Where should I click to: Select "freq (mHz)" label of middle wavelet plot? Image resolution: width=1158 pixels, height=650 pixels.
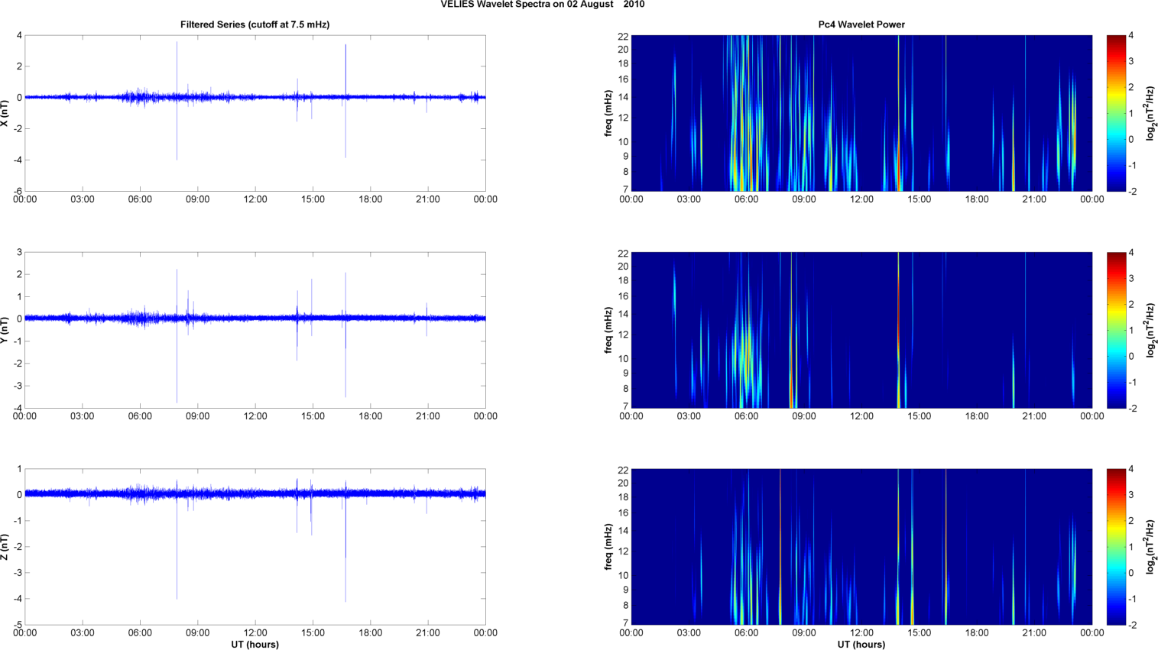tap(608, 330)
